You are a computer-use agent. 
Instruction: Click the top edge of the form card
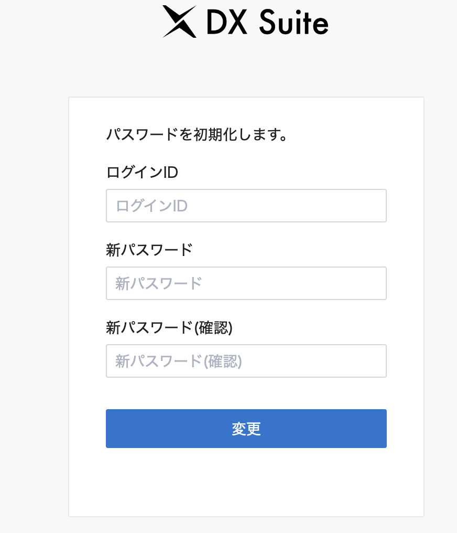point(246,98)
